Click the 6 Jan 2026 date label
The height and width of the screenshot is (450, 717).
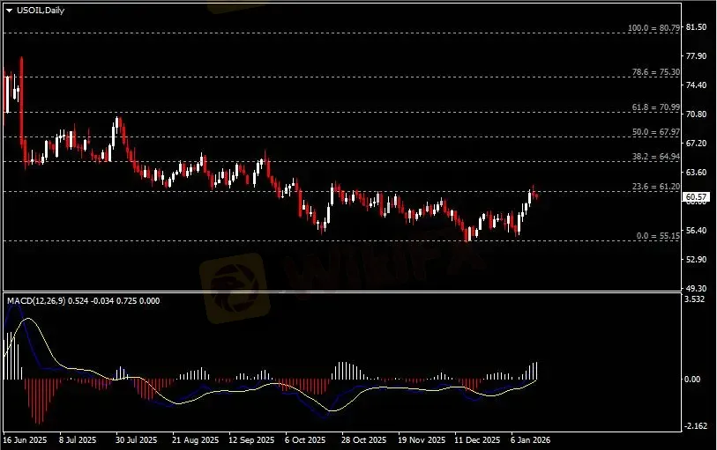point(531,440)
